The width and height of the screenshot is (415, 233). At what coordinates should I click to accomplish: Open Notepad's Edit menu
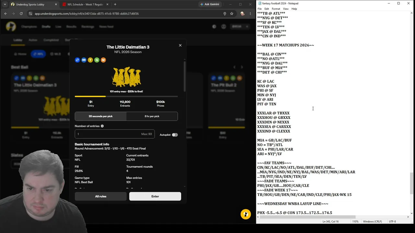tap(267, 9)
